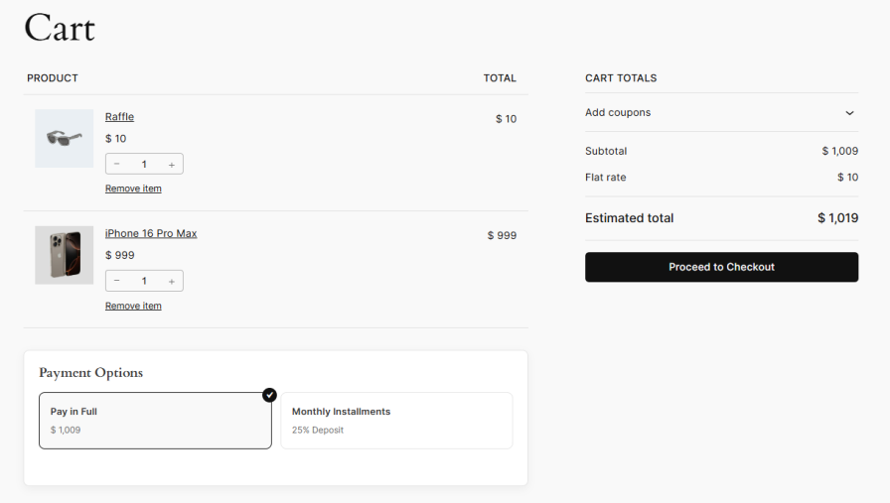This screenshot has width=890, height=503.
Task: Increase Raffle quantity with plus button
Action: [172, 165]
